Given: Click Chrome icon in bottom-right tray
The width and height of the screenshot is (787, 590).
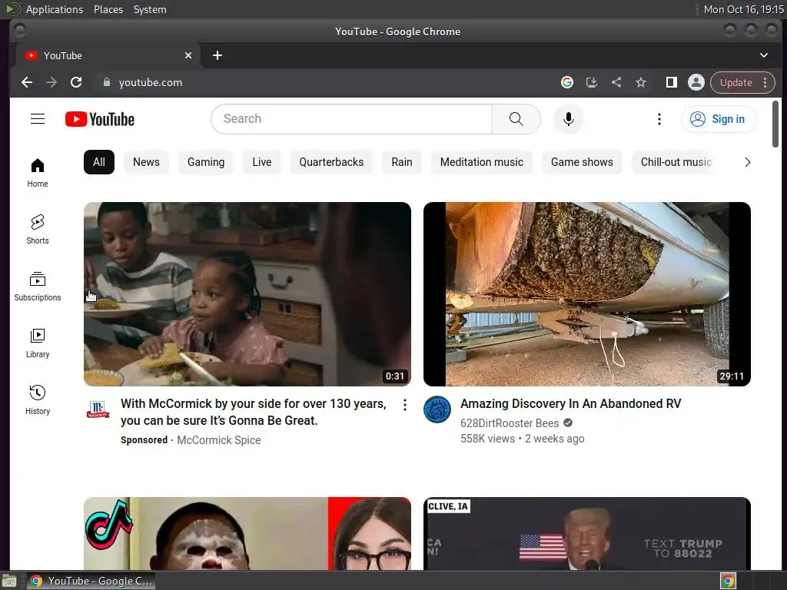Looking at the screenshot, I should [728, 581].
